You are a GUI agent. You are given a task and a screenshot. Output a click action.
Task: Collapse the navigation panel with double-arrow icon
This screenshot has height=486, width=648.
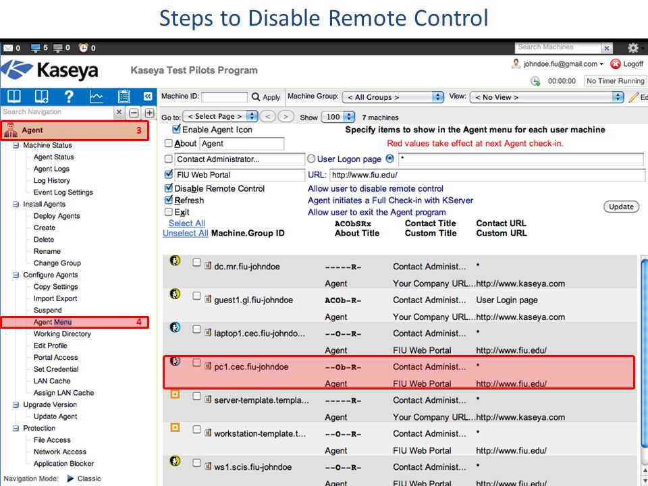[x=148, y=97]
